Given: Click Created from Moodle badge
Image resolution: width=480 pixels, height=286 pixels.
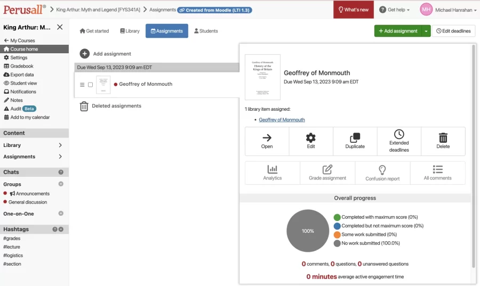Looking at the screenshot, I should click(214, 10).
